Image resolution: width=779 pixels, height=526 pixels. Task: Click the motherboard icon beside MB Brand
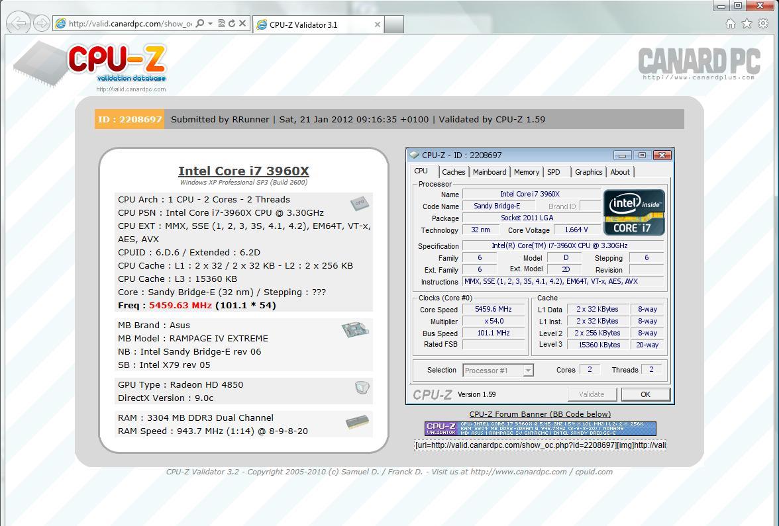(x=356, y=329)
